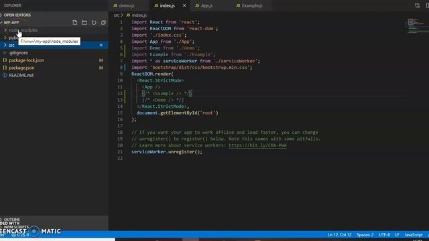The width and height of the screenshot is (429, 241).
Task: Click the JS icon on App.js tab
Action: point(197,5)
